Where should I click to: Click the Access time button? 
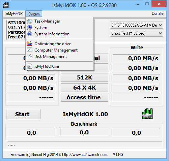[84, 97]
